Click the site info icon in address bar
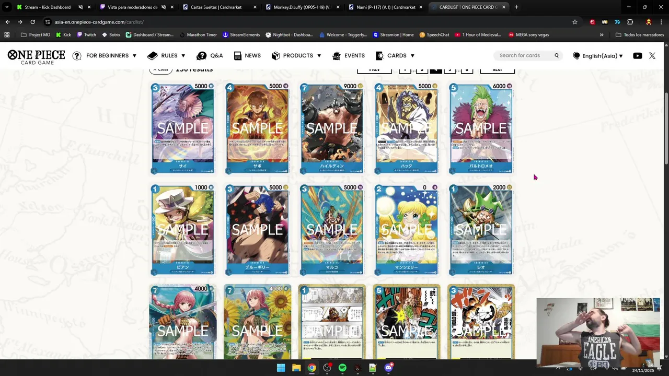 (x=48, y=22)
